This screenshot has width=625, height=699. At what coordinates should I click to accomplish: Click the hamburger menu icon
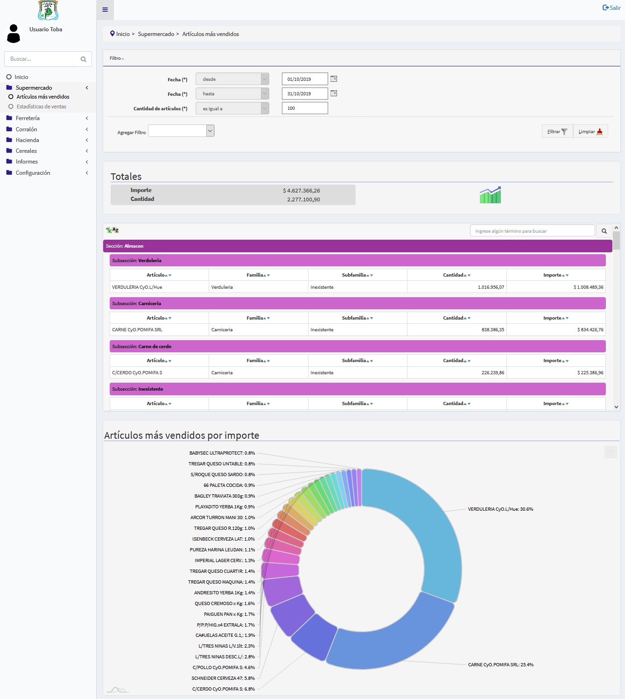point(105,10)
